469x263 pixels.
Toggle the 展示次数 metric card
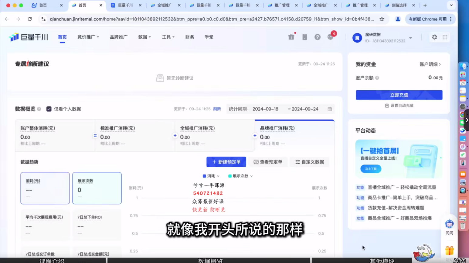pos(97,188)
